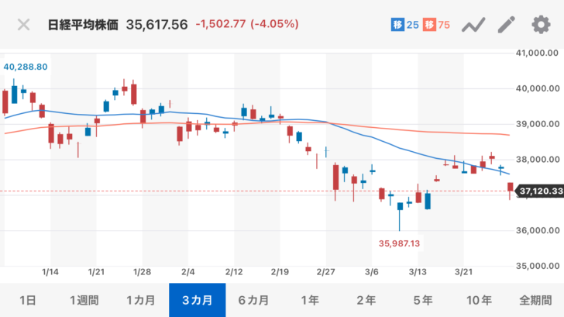Switch to the 1日 range tab

click(27, 300)
